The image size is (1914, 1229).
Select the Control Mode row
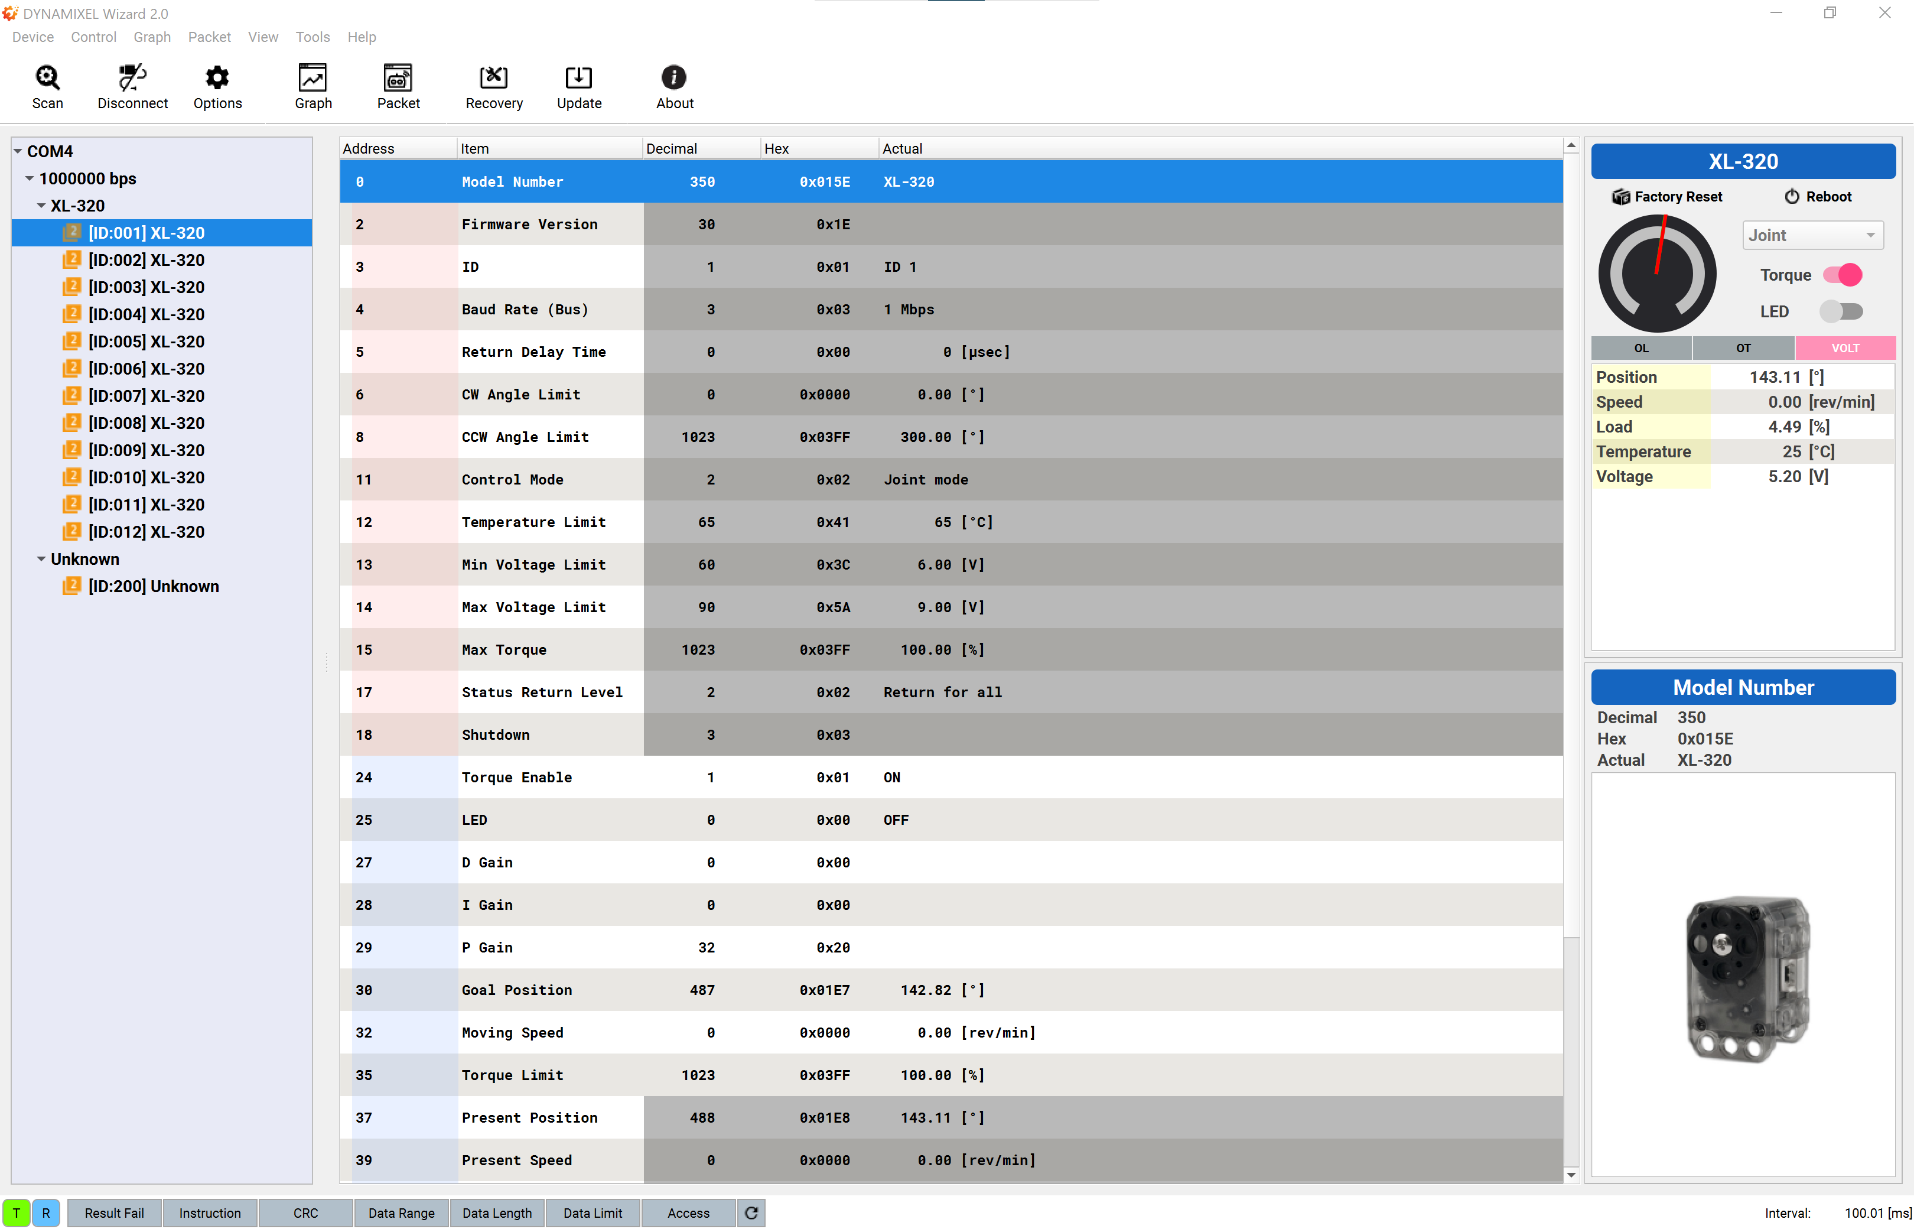[951, 480]
